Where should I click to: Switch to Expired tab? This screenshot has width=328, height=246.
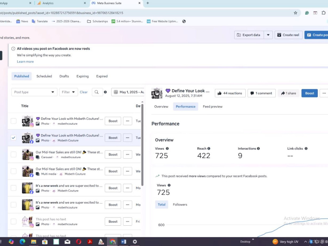coord(102,76)
